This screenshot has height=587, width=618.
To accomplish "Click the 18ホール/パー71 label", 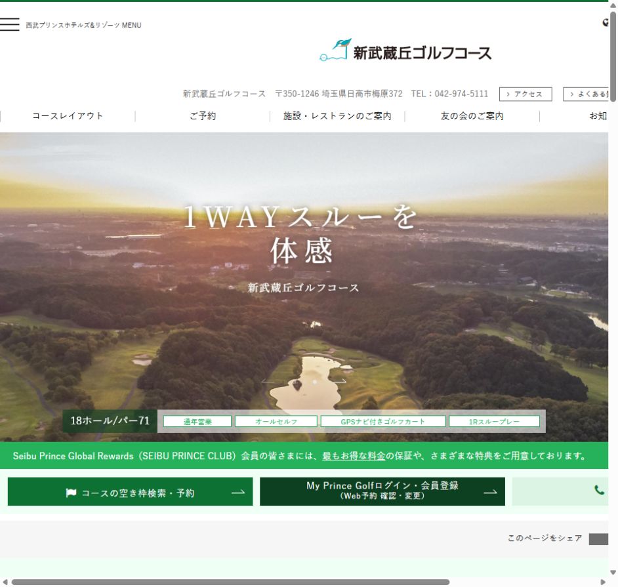I will tap(110, 421).
